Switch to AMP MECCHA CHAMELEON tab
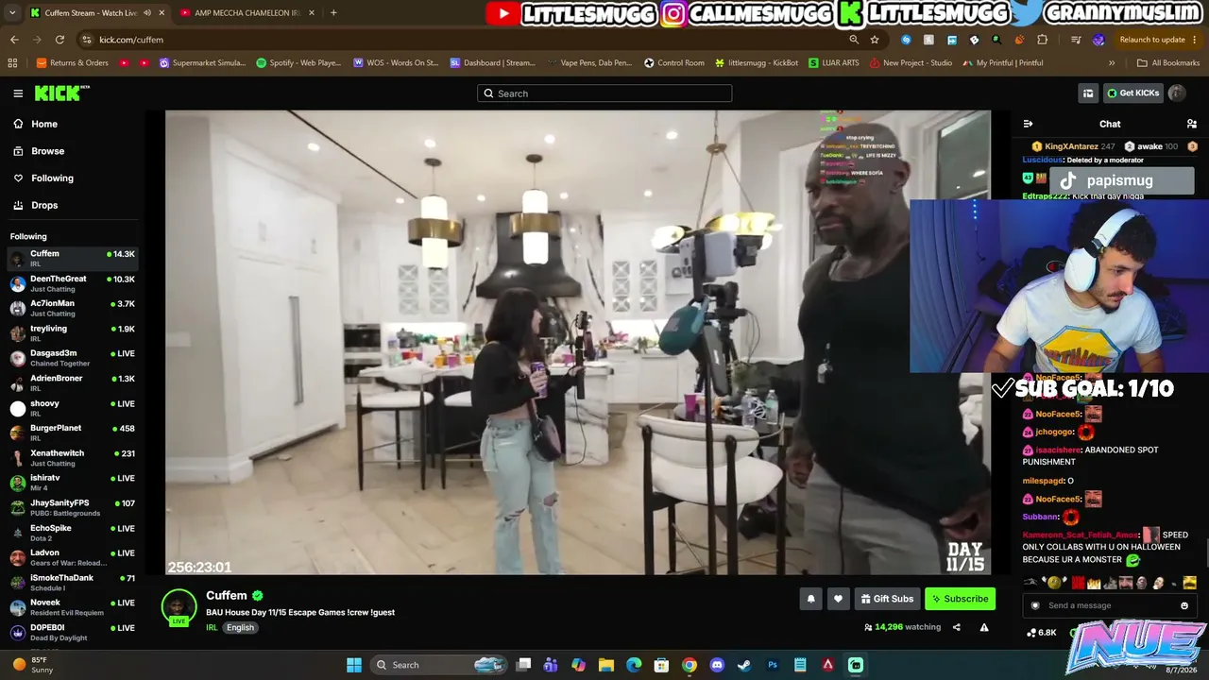This screenshot has height=680, width=1209. (247, 13)
